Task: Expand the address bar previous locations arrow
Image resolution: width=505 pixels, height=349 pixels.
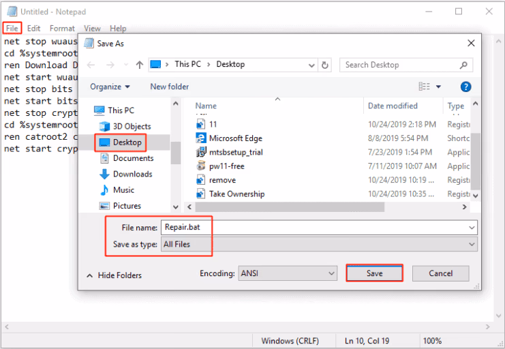Action: click(x=311, y=65)
